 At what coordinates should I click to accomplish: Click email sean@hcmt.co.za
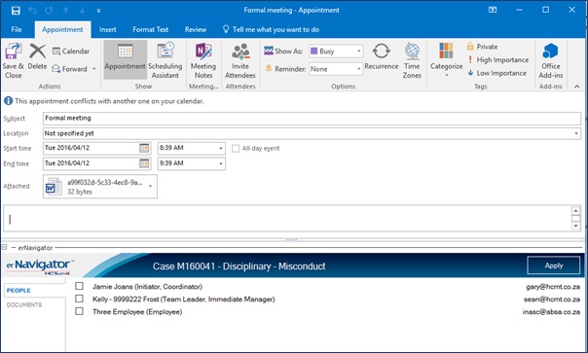552,300
